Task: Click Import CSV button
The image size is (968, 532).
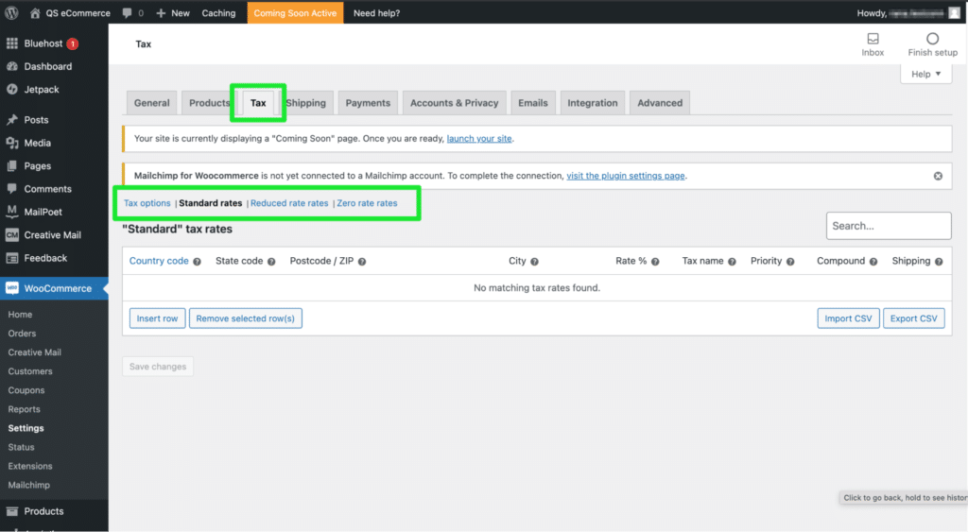Action: pos(848,318)
